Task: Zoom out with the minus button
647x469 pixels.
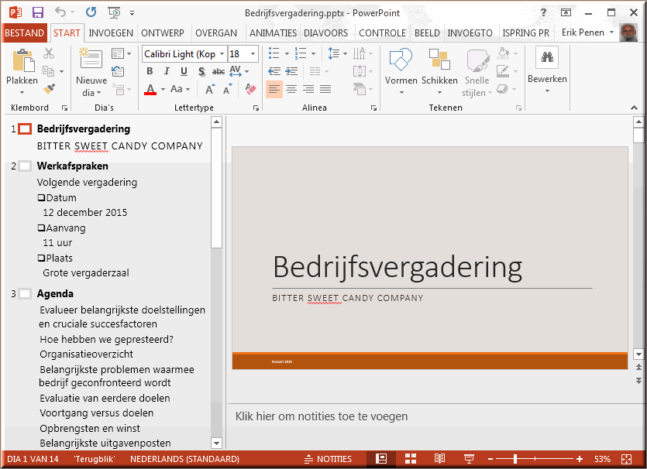Action: 490,459
